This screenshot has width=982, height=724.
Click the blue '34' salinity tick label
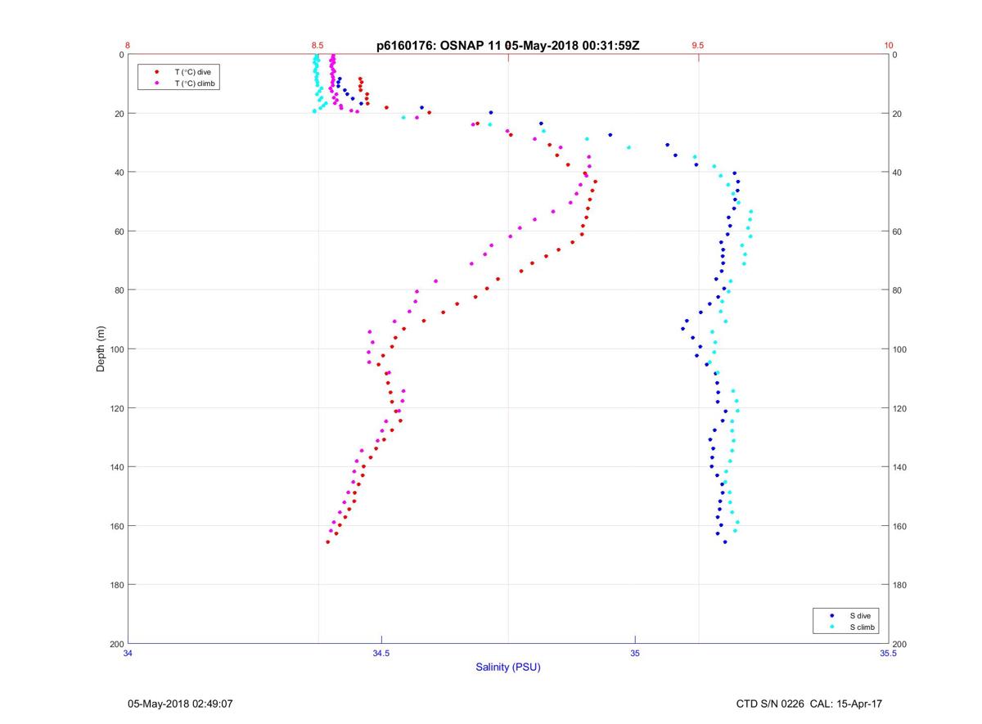pos(128,654)
